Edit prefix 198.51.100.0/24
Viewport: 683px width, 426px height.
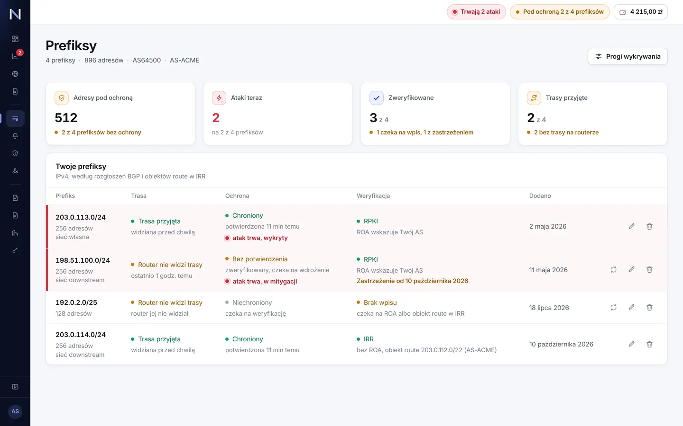[631, 269]
